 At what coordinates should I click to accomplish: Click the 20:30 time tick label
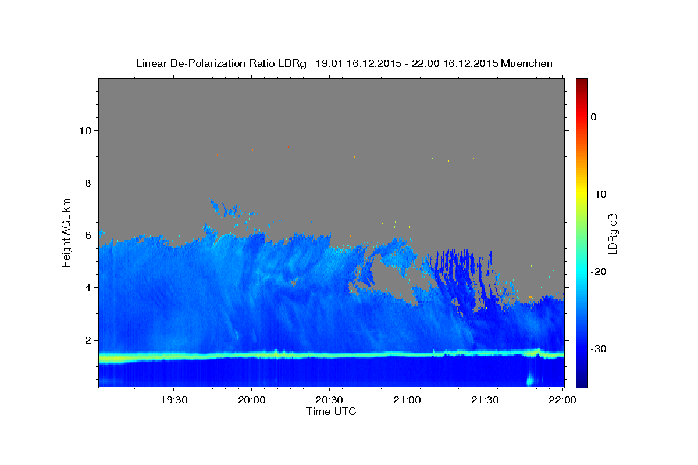click(x=329, y=400)
